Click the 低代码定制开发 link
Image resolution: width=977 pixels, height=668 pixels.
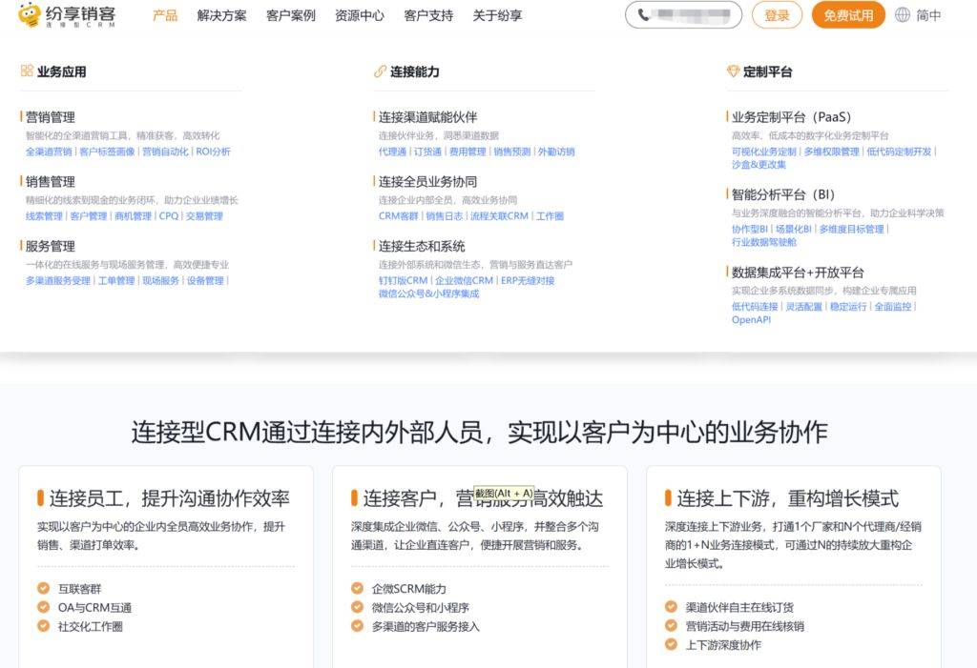[x=899, y=152]
